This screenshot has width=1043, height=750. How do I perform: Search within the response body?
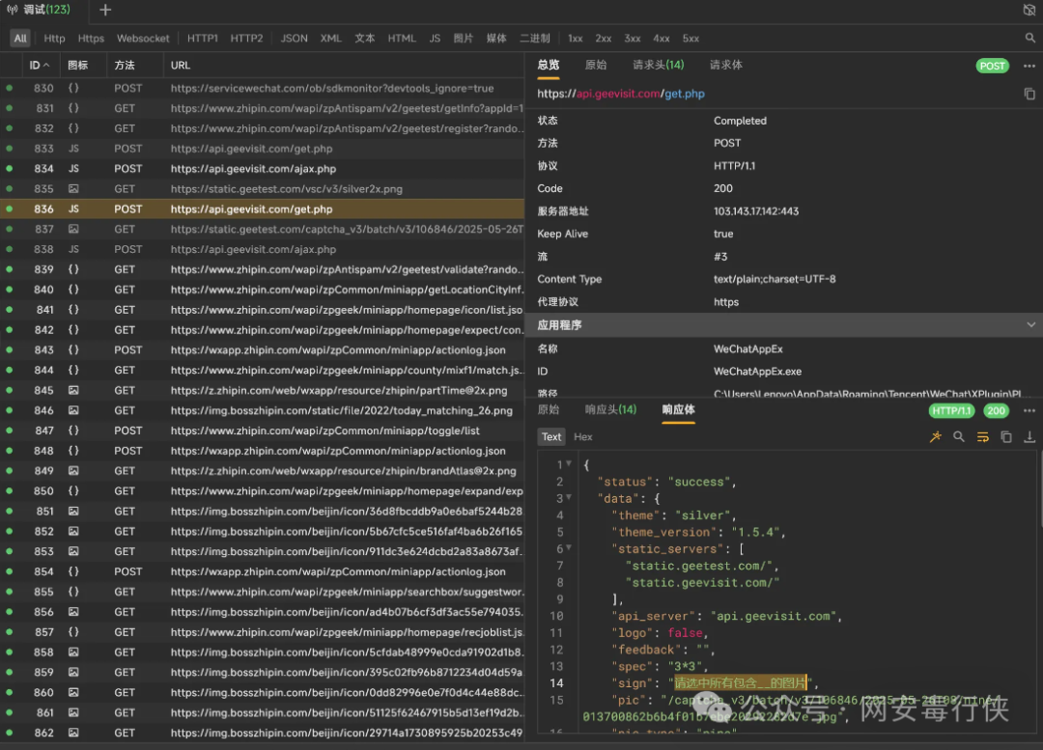pyautogui.click(x=959, y=437)
